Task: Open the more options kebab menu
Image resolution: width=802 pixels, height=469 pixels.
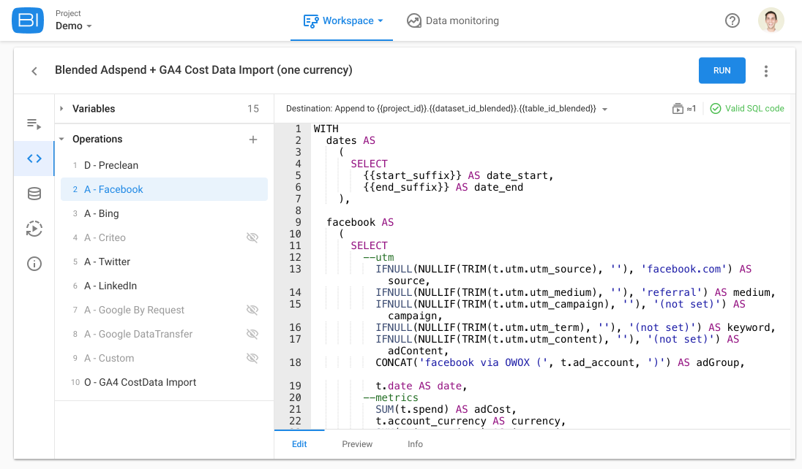Action: [765, 71]
